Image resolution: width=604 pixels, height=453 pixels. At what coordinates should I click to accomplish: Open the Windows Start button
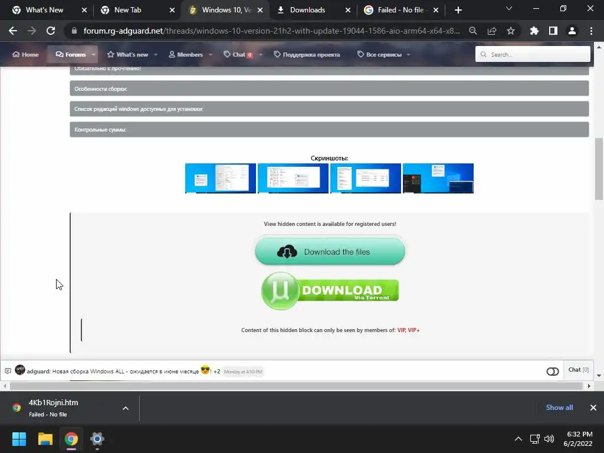click(19, 439)
